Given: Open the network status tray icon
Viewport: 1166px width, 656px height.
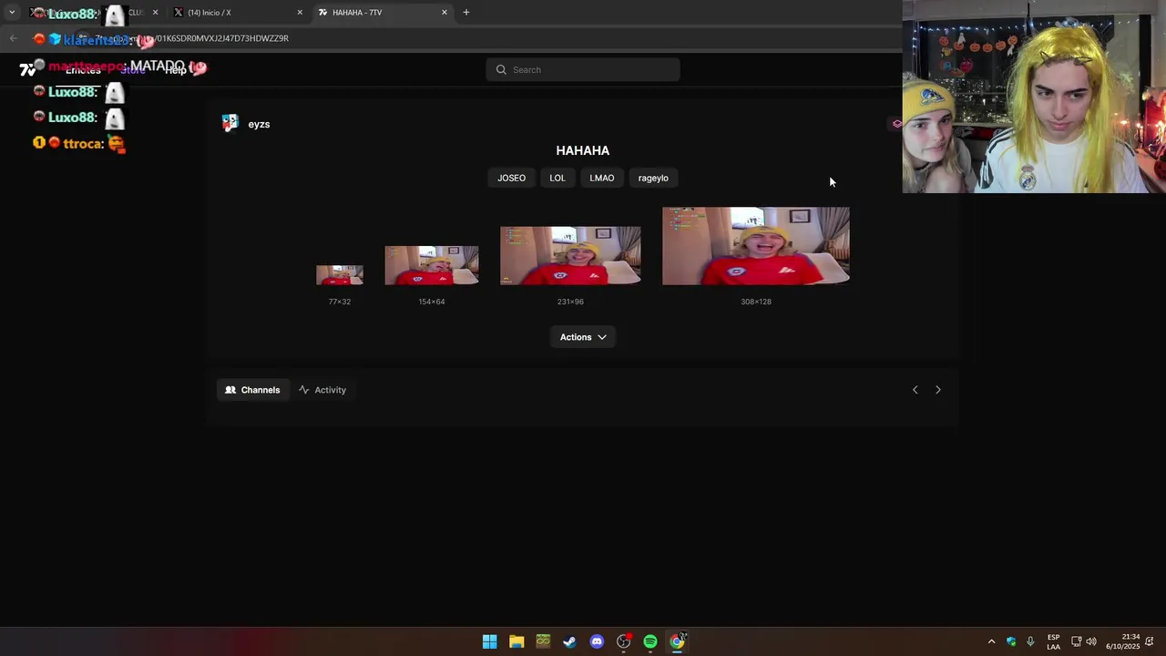Looking at the screenshot, I should click(1076, 641).
